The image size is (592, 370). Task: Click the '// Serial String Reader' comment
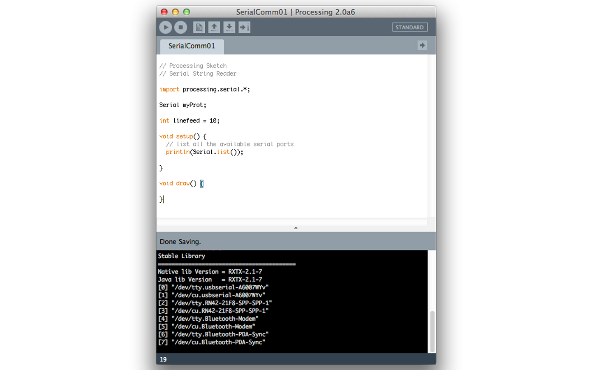click(198, 74)
